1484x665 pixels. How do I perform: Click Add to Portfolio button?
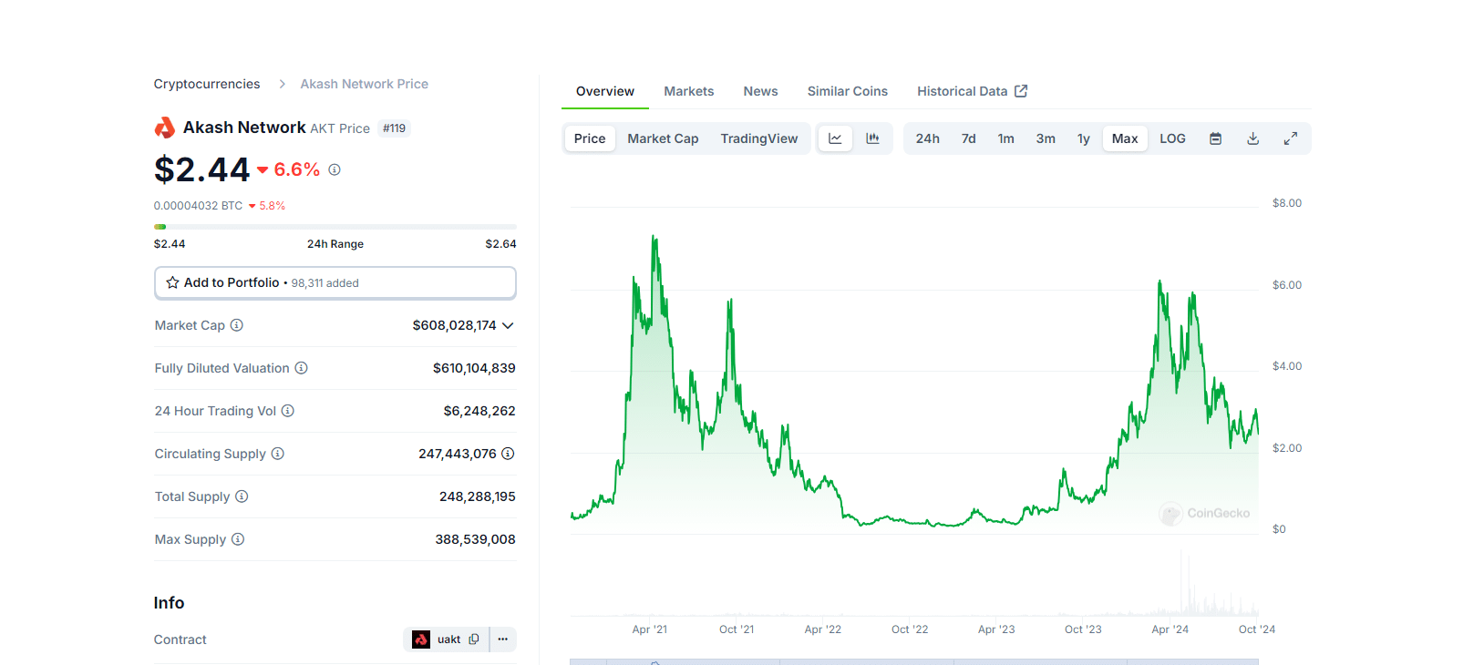click(x=335, y=282)
